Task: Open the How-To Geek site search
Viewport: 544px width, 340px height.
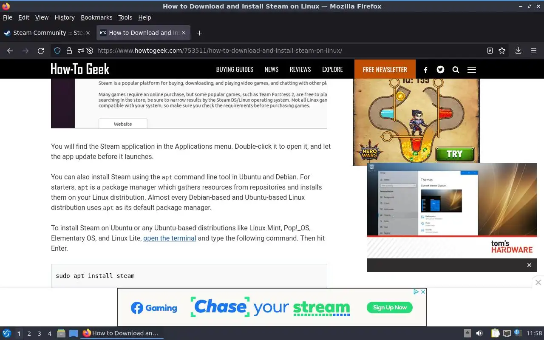Action: pos(456,70)
